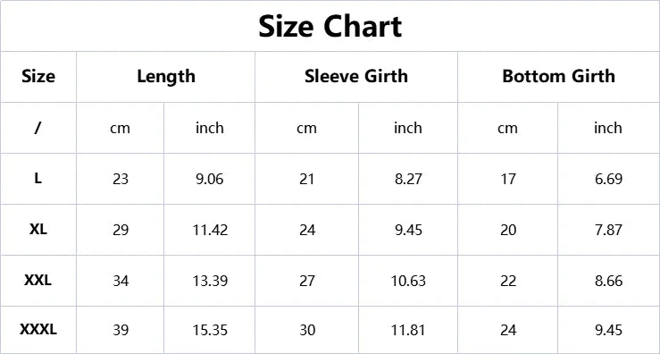Click the slash cell under Size
The image size is (660, 354).
(x=38, y=128)
